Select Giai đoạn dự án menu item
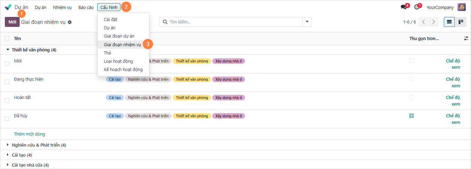 (x=119, y=36)
